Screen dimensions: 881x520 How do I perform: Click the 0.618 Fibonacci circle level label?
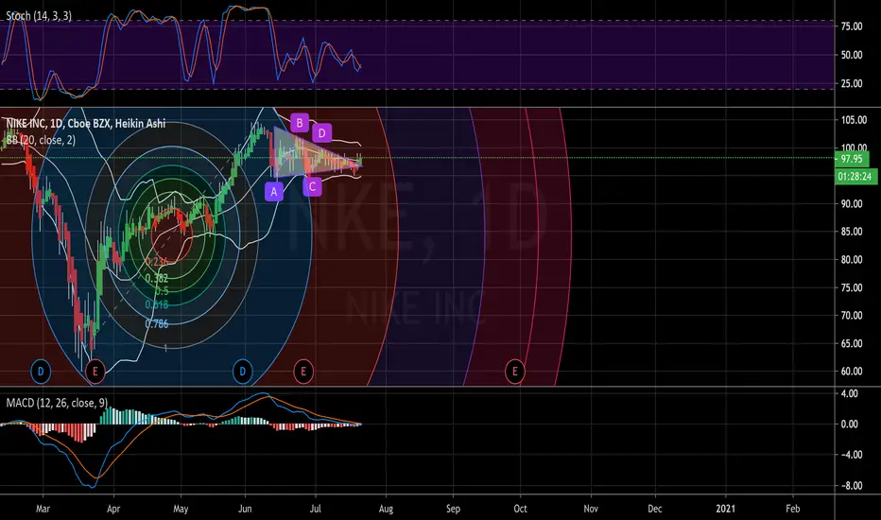click(157, 304)
